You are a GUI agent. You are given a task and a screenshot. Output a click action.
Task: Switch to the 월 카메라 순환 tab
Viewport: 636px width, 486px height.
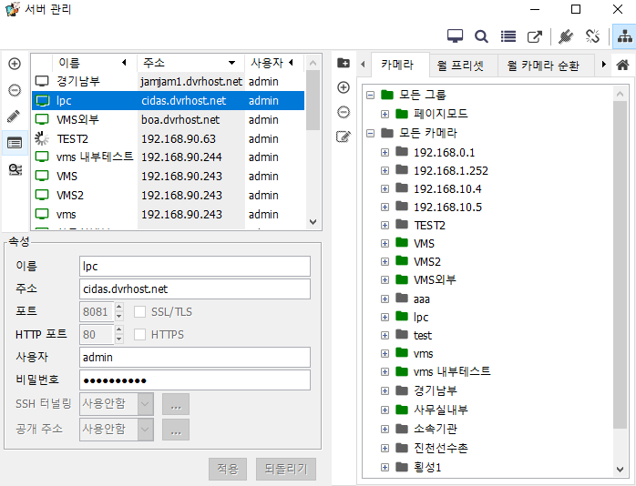(546, 66)
